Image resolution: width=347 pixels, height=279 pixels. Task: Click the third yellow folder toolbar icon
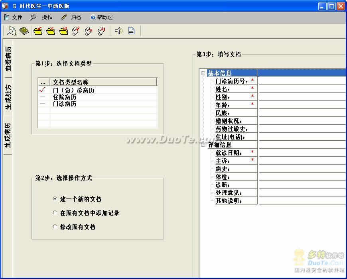pos(63,31)
